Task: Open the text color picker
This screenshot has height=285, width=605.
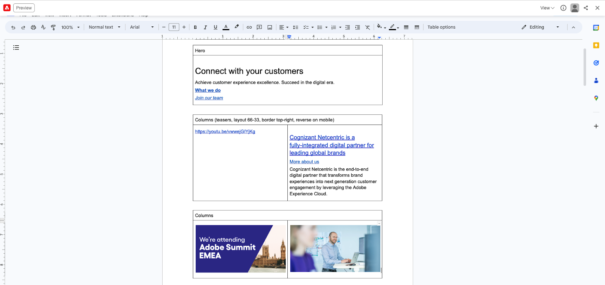Action: [x=226, y=27]
